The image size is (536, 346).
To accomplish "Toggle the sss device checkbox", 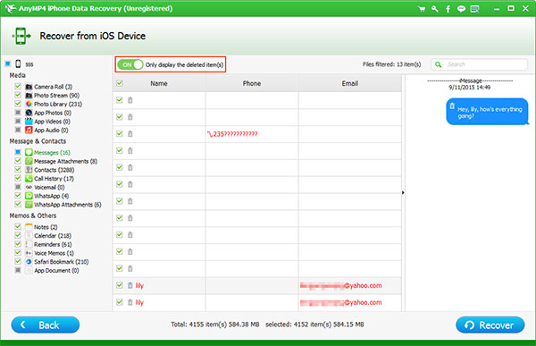I will click(7, 63).
